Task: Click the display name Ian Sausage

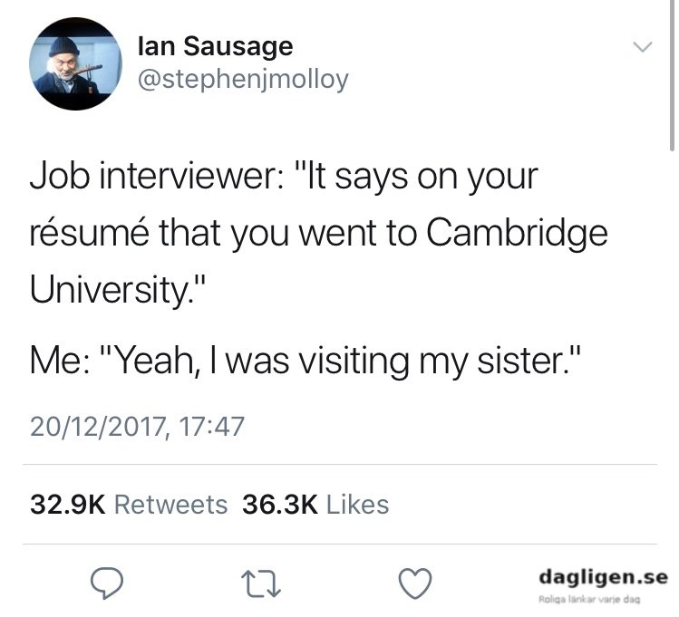Action: (x=215, y=47)
